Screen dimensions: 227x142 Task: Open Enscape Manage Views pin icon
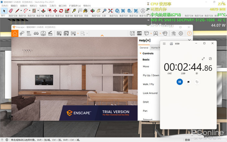point(22,33)
